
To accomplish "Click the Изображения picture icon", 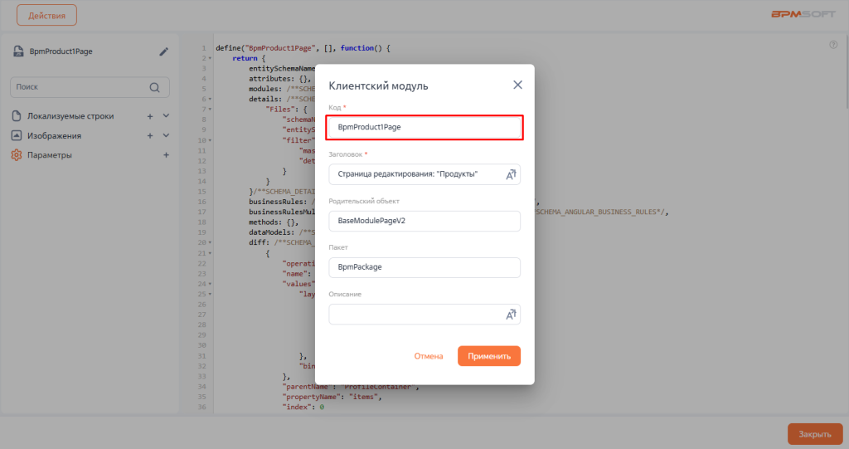I will coord(17,135).
